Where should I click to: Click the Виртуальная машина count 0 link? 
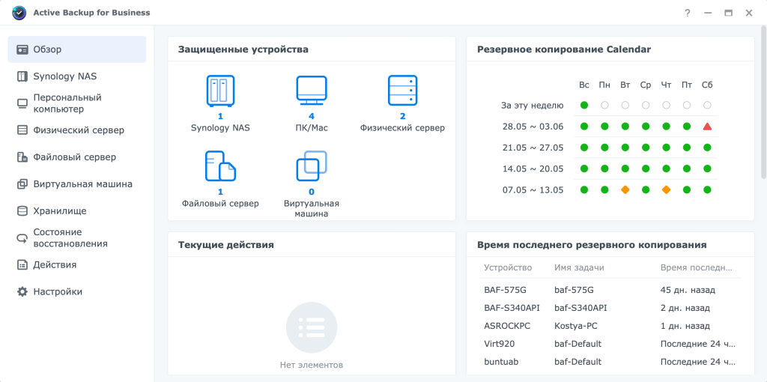click(312, 192)
